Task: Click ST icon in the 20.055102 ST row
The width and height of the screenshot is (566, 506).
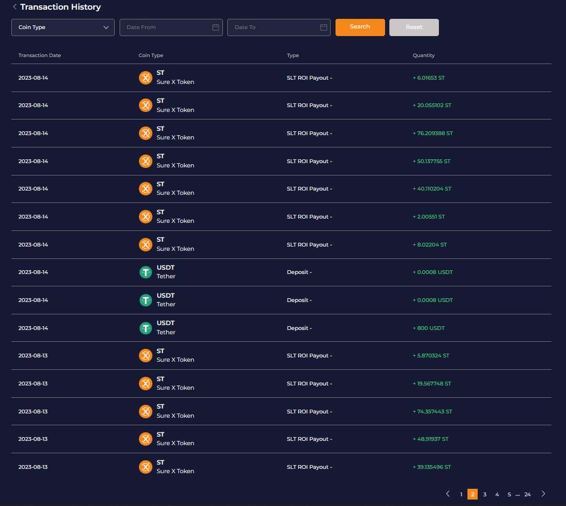Action: 145,106
